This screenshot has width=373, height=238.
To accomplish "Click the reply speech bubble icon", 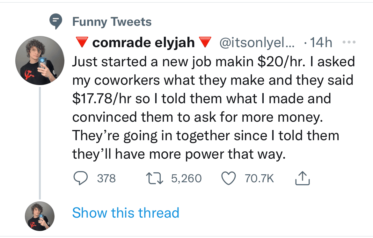I will click(81, 178).
